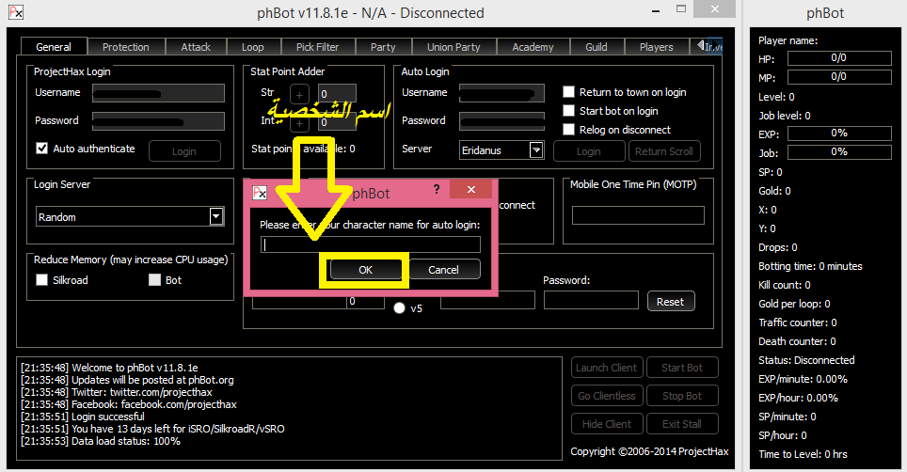Click the 'Kill count: 0' text

(x=785, y=285)
